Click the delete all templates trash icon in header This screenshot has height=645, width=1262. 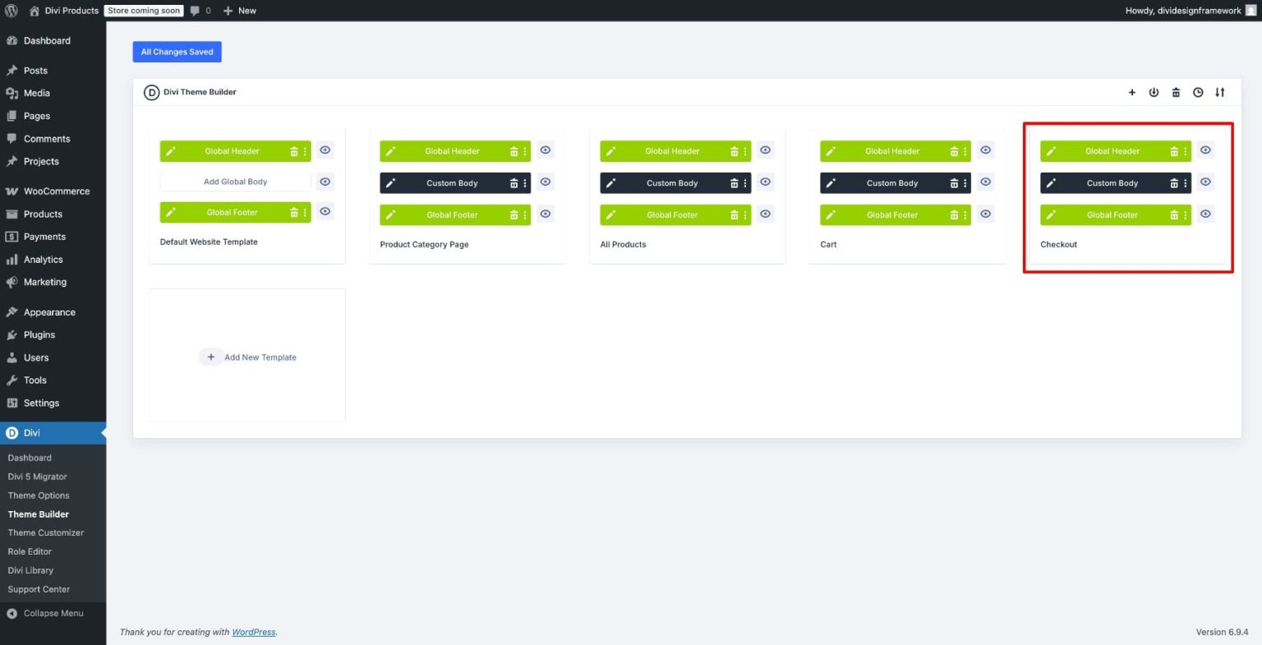tap(1176, 92)
